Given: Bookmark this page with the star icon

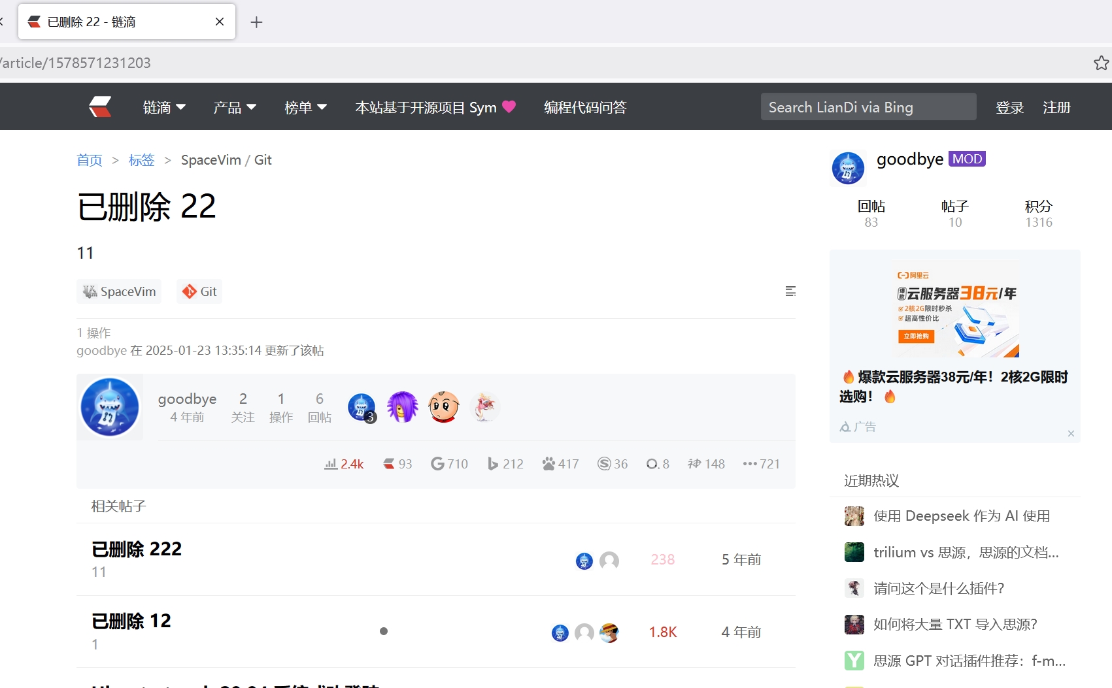Looking at the screenshot, I should click(x=1101, y=63).
